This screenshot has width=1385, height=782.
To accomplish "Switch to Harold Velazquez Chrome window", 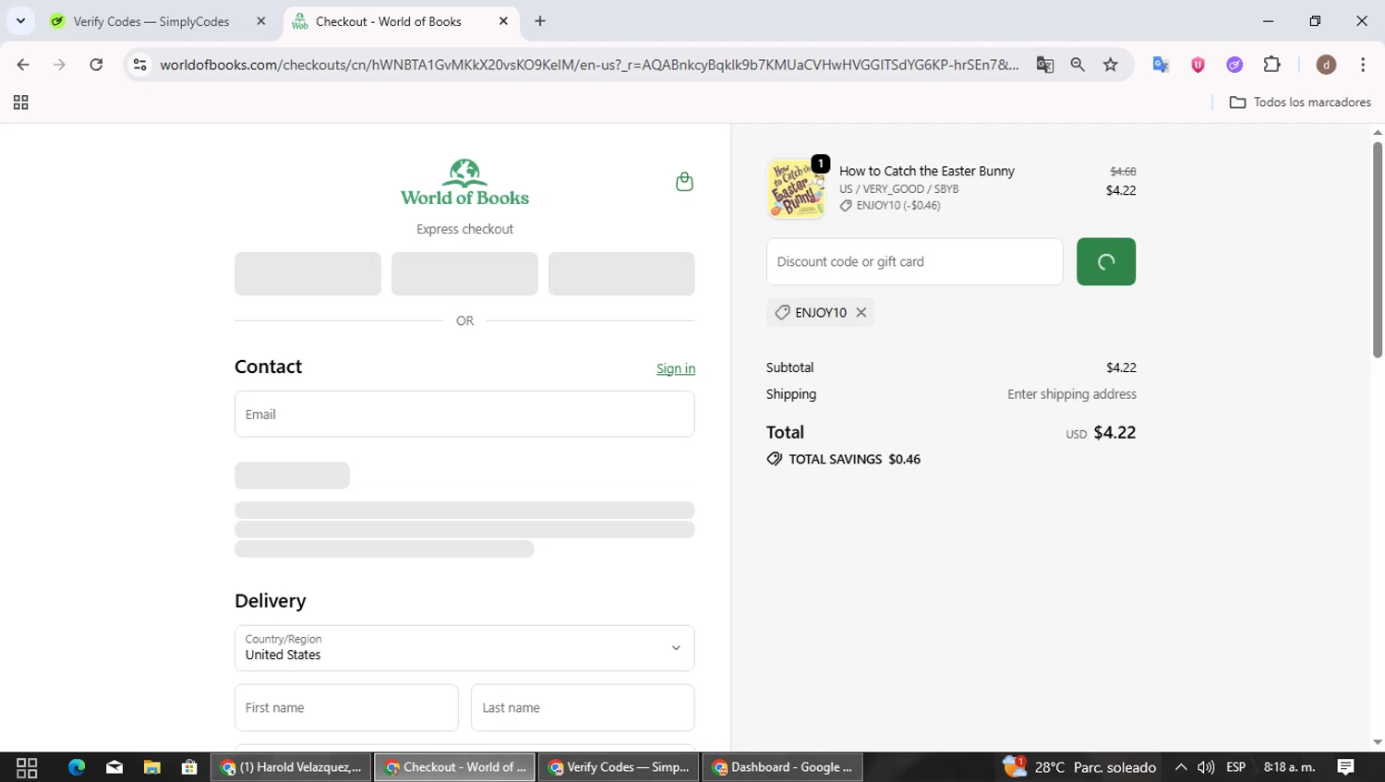I will point(292,767).
